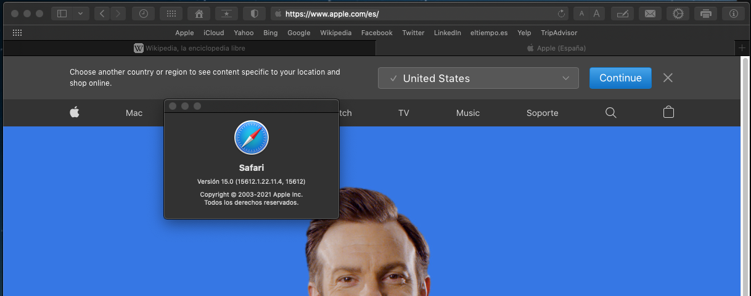The image size is (751, 296).
Task: Open the AutoFill pencil form button
Action: coord(622,14)
